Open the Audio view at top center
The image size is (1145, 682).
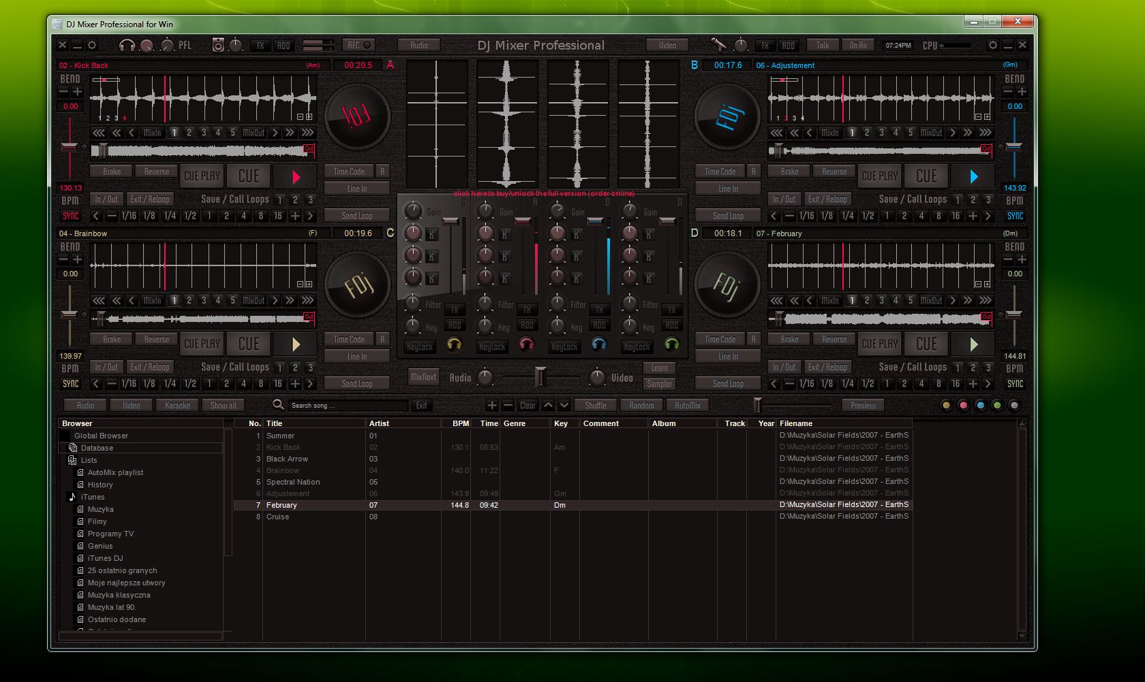coord(419,45)
